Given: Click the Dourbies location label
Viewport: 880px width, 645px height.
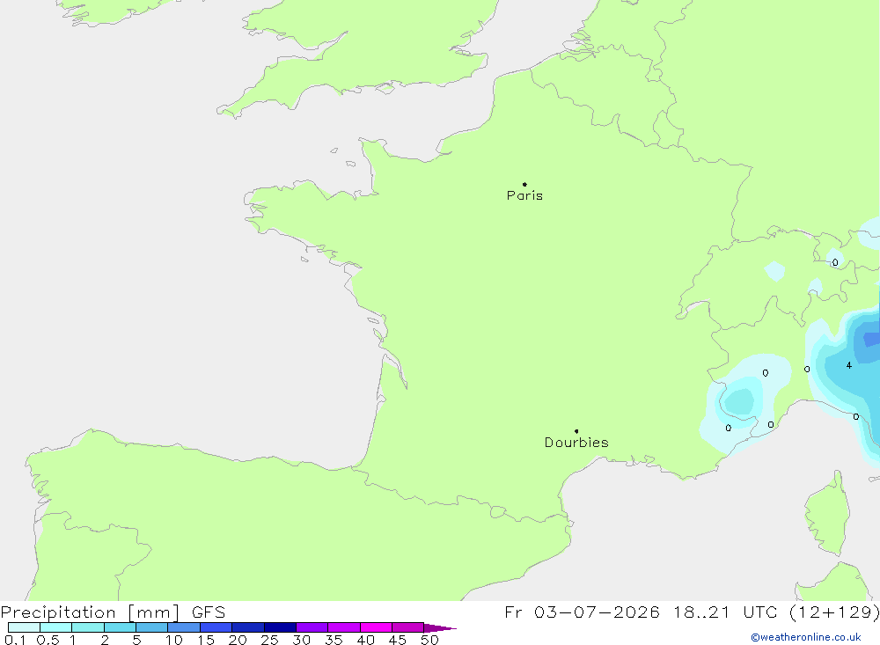Looking at the screenshot, I should tap(576, 443).
